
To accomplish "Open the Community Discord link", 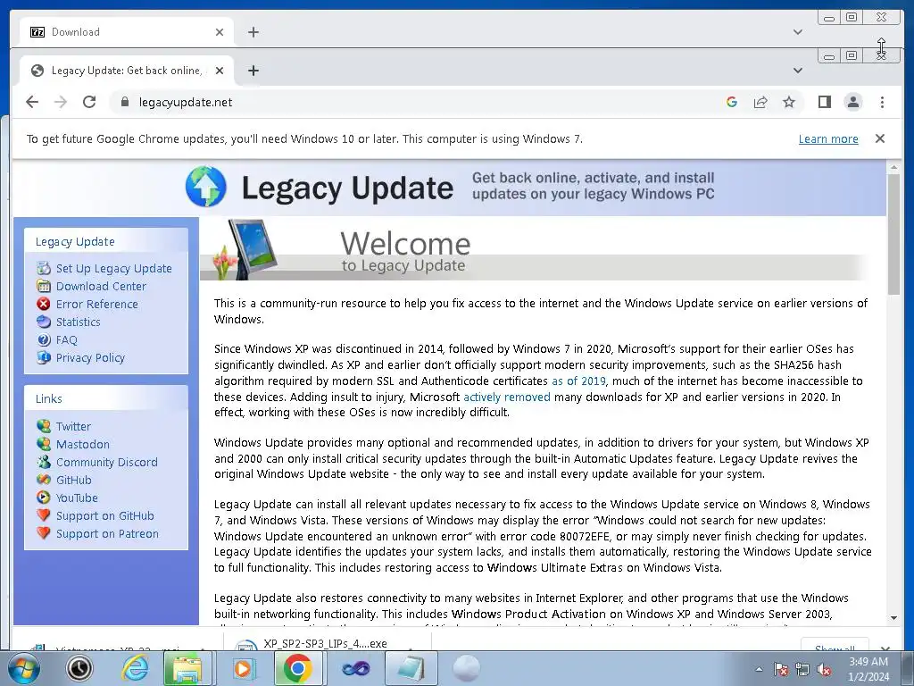I will (x=107, y=462).
